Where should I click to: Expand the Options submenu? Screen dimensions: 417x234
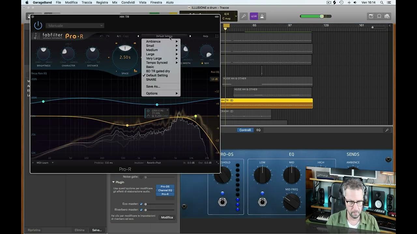pyautogui.click(x=161, y=93)
